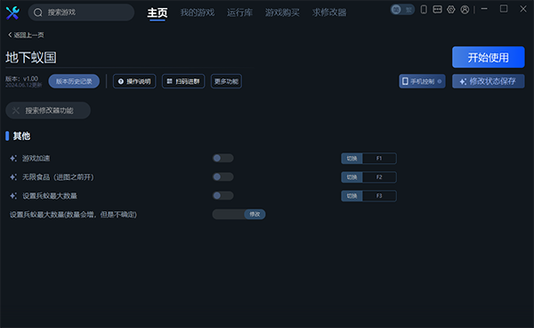Click the F2 hotkey field
This screenshot has width=534, height=328.
(x=379, y=177)
